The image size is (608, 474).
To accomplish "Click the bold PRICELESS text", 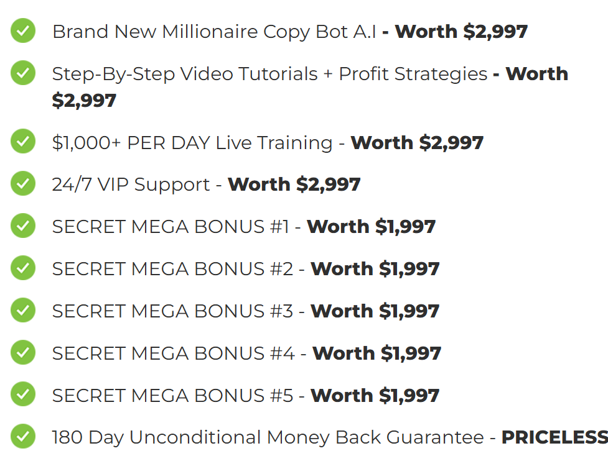I will click(554, 437).
